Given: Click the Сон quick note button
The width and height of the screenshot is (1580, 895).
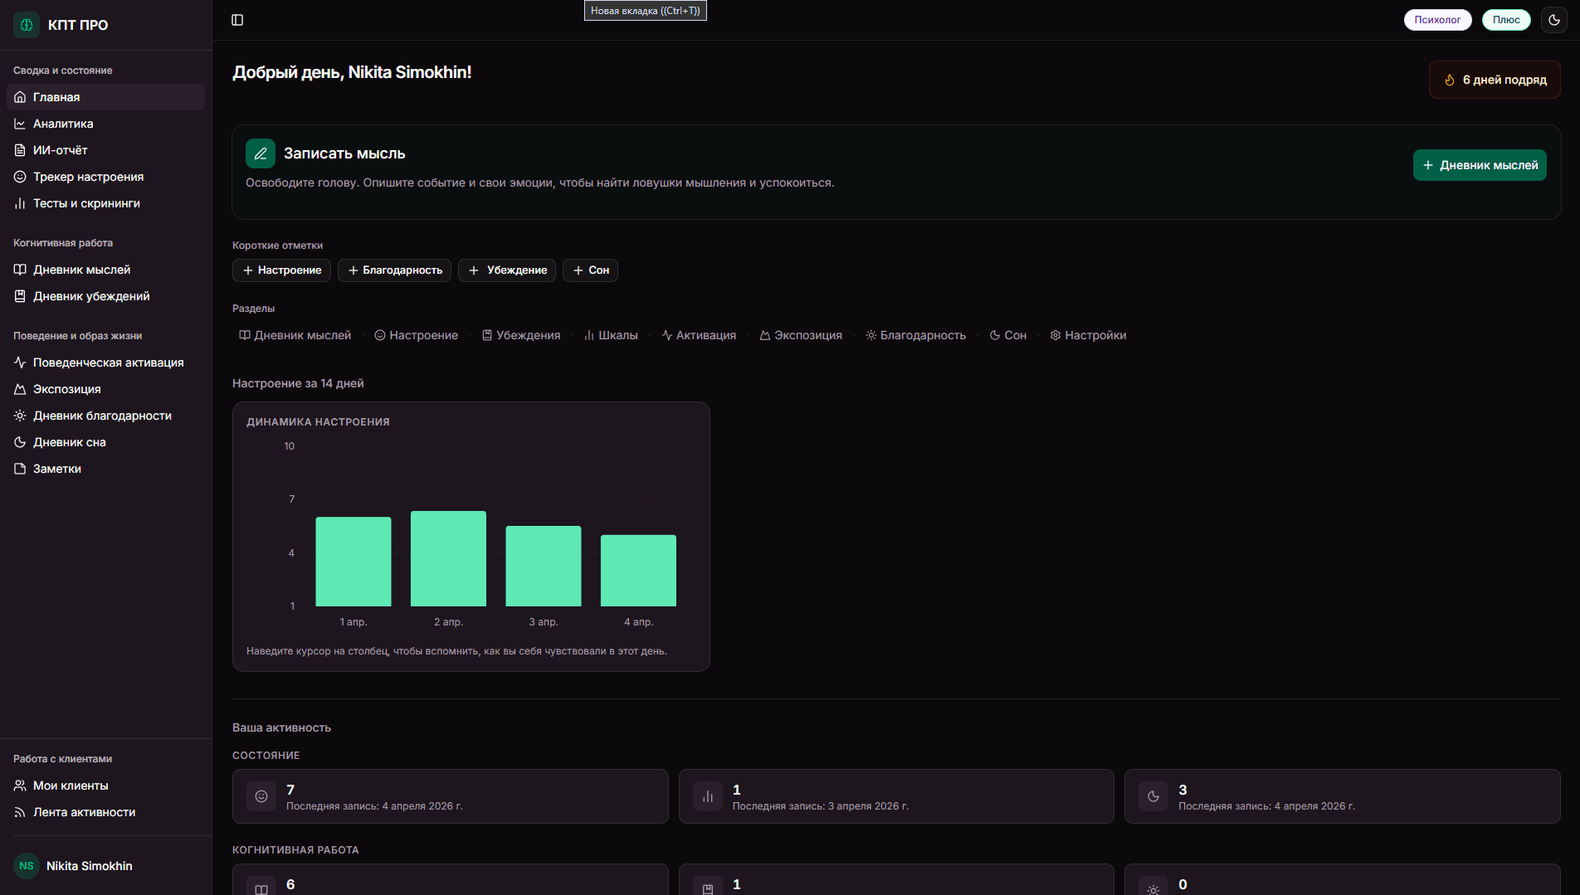Looking at the screenshot, I should [x=590, y=270].
